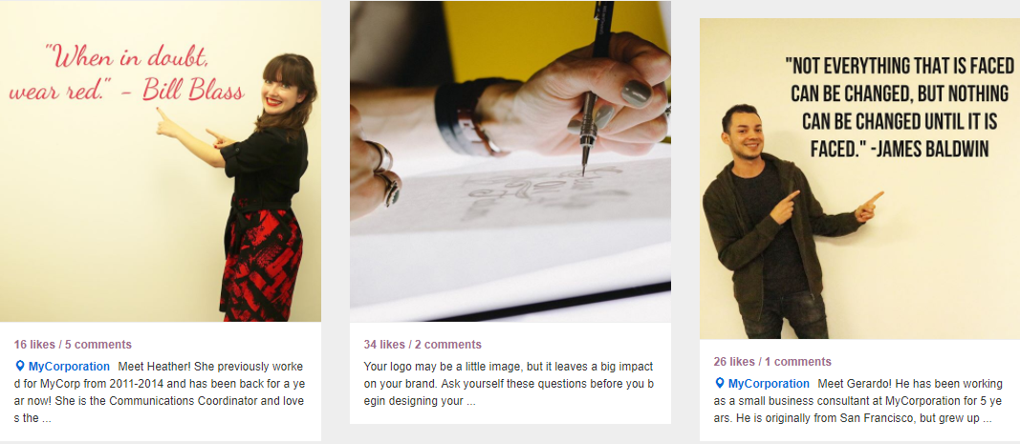Open the photo of Gerardo pointing
Viewport: 1020px width, 444px height.
859,179
